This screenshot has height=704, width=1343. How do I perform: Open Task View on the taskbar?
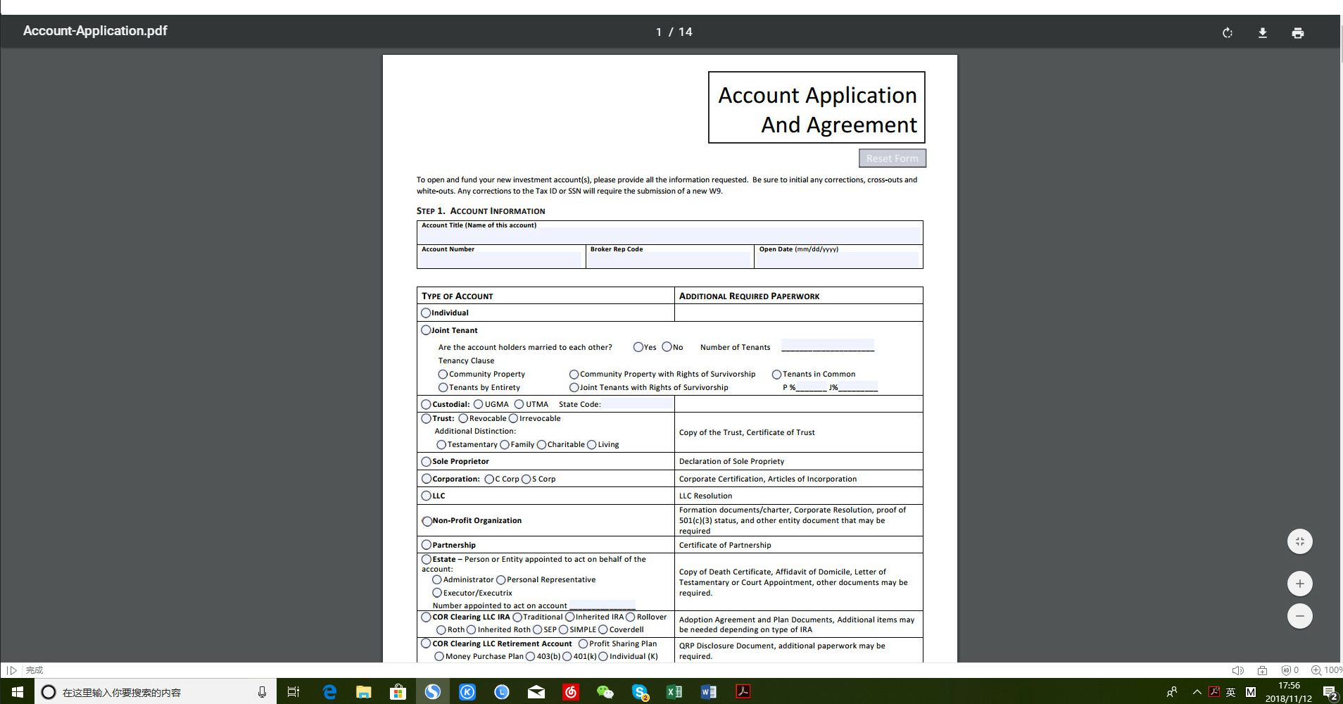pos(294,692)
